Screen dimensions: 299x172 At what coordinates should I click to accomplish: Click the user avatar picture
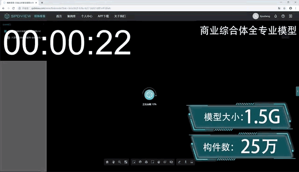256,16
